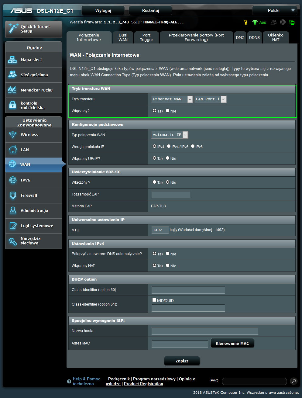Click the kontrola rodzicielska padlock icon
302x398 pixels.
coord(12,105)
